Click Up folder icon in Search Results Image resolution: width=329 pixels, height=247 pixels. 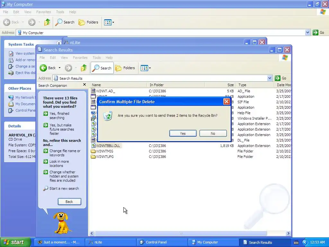(x=84, y=68)
